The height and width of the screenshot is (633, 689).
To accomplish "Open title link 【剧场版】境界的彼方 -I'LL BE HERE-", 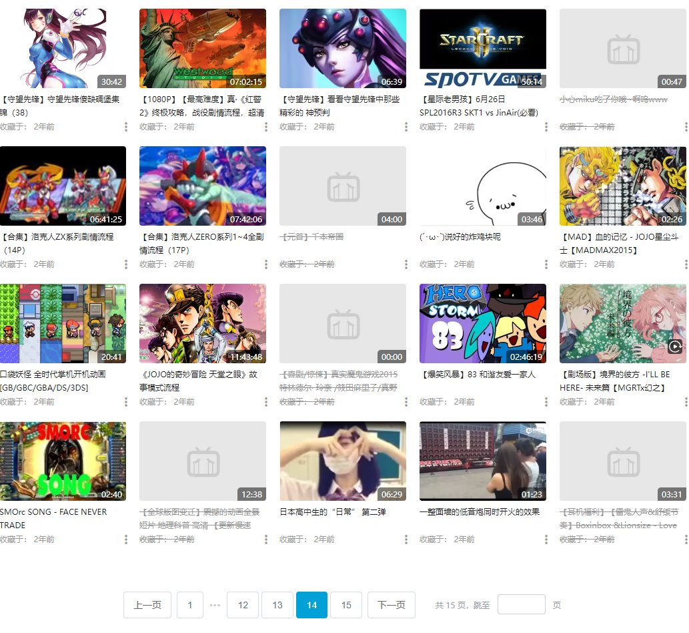I will [615, 381].
